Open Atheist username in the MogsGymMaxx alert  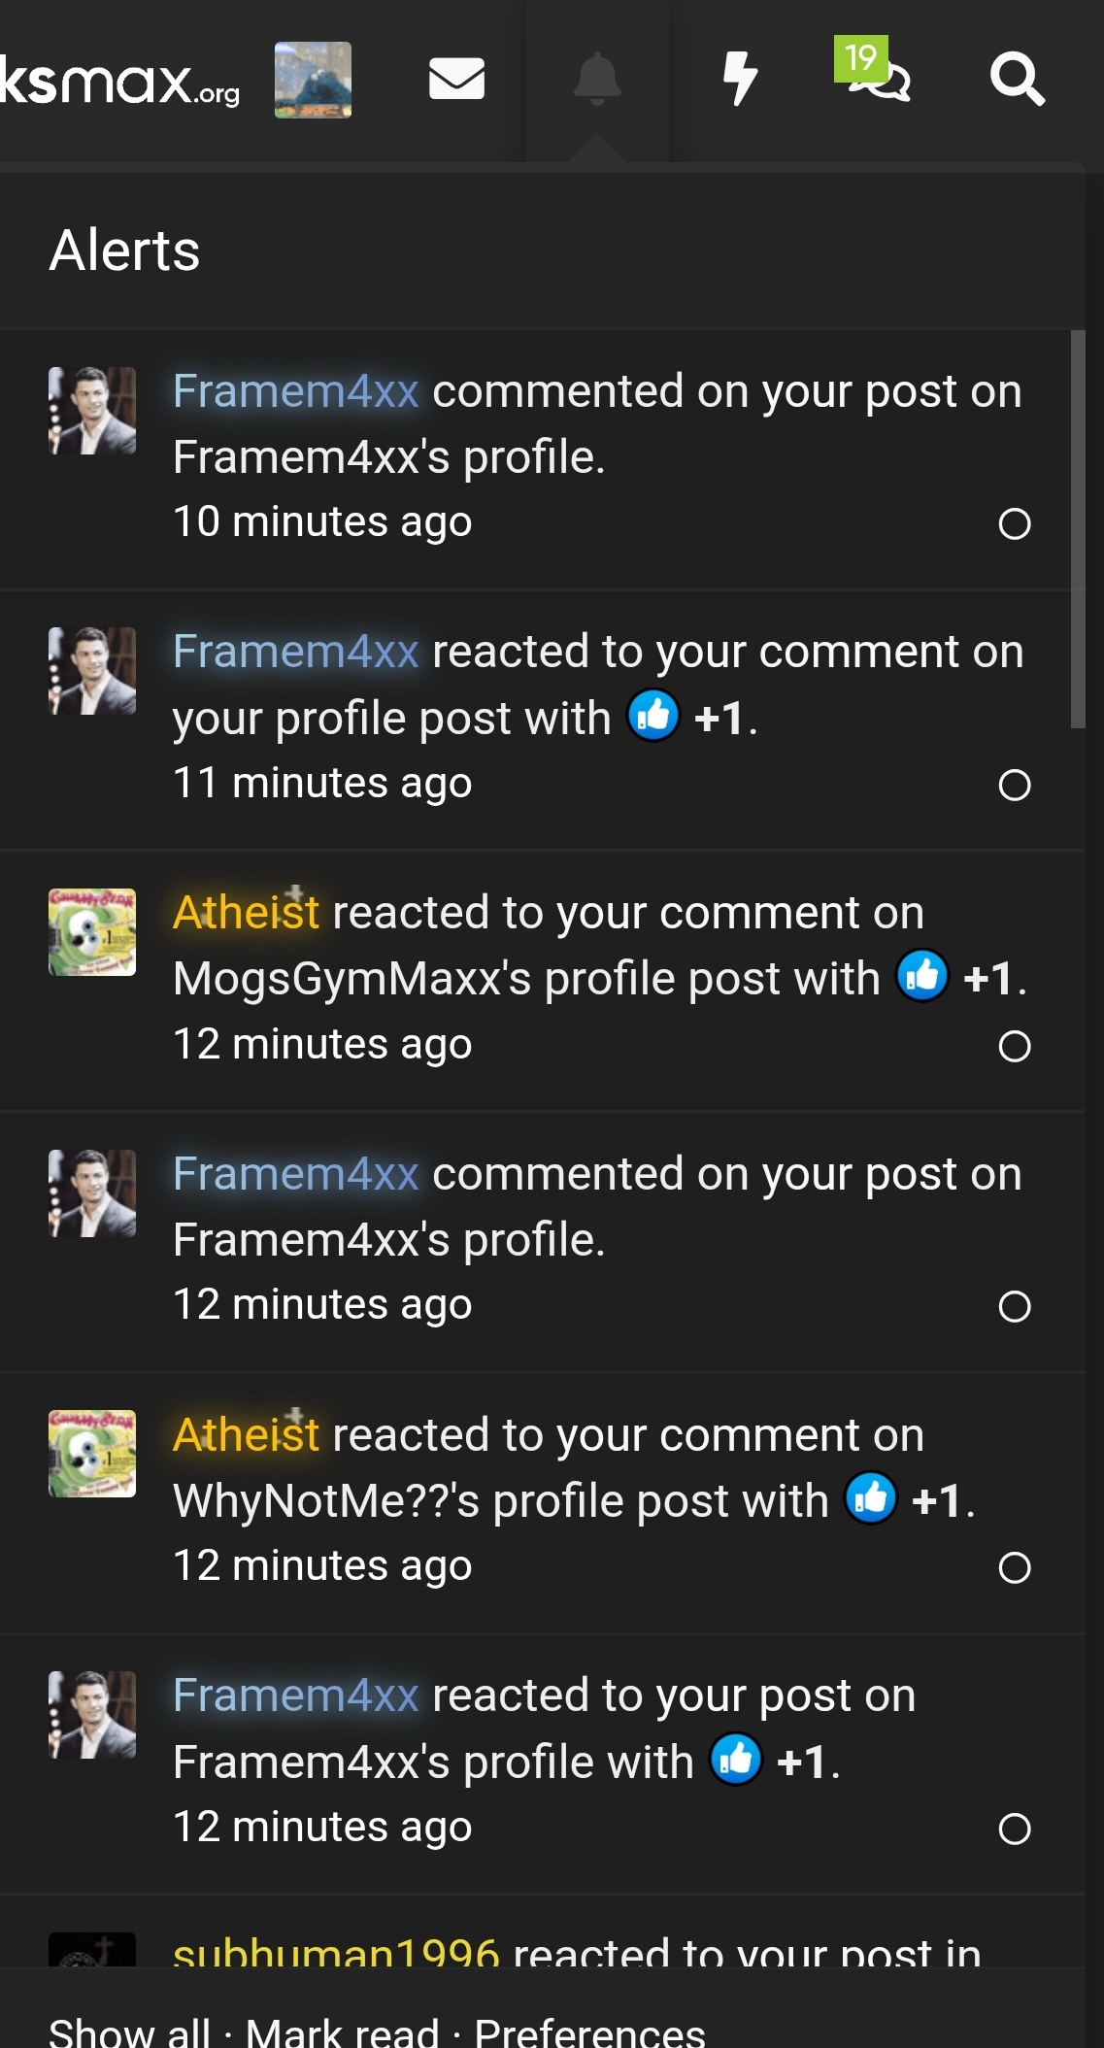(x=246, y=913)
